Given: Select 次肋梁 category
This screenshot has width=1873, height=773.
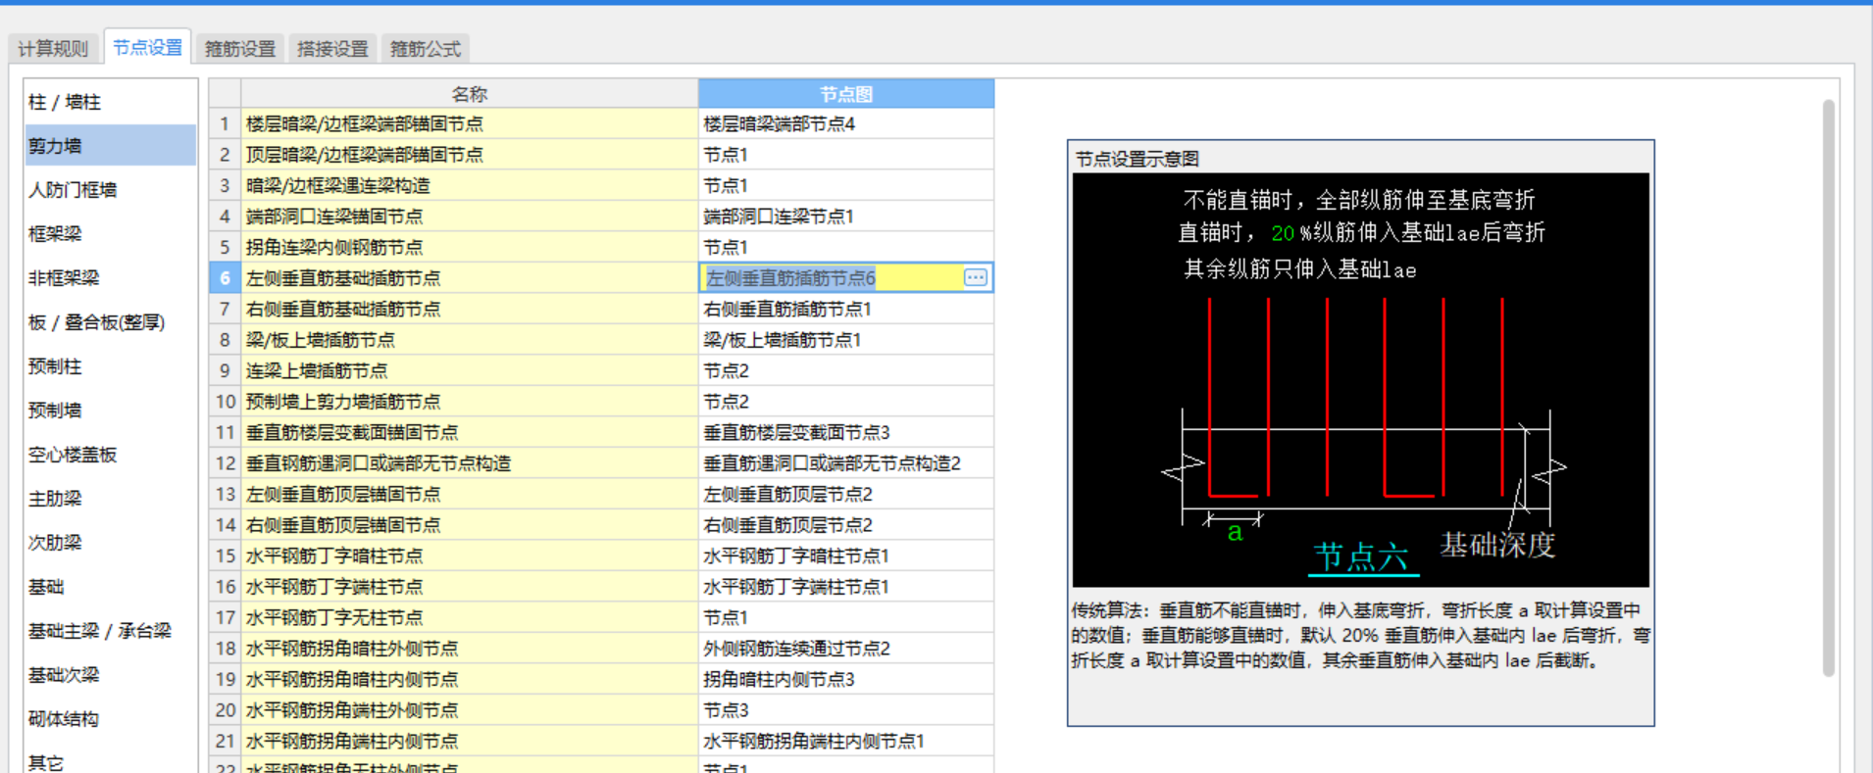Looking at the screenshot, I should tap(110, 543).
